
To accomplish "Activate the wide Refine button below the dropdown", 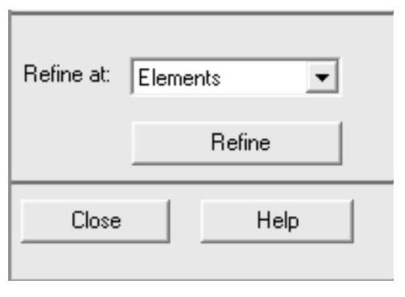I will (x=237, y=143).
